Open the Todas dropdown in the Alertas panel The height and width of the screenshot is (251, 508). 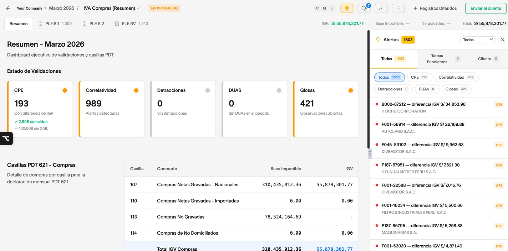pyautogui.click(x=478, y=40)
